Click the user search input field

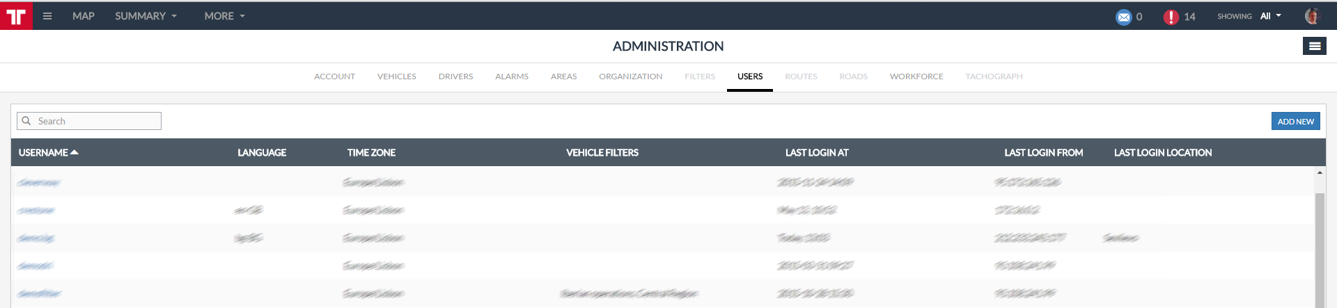tap(97, 121)
